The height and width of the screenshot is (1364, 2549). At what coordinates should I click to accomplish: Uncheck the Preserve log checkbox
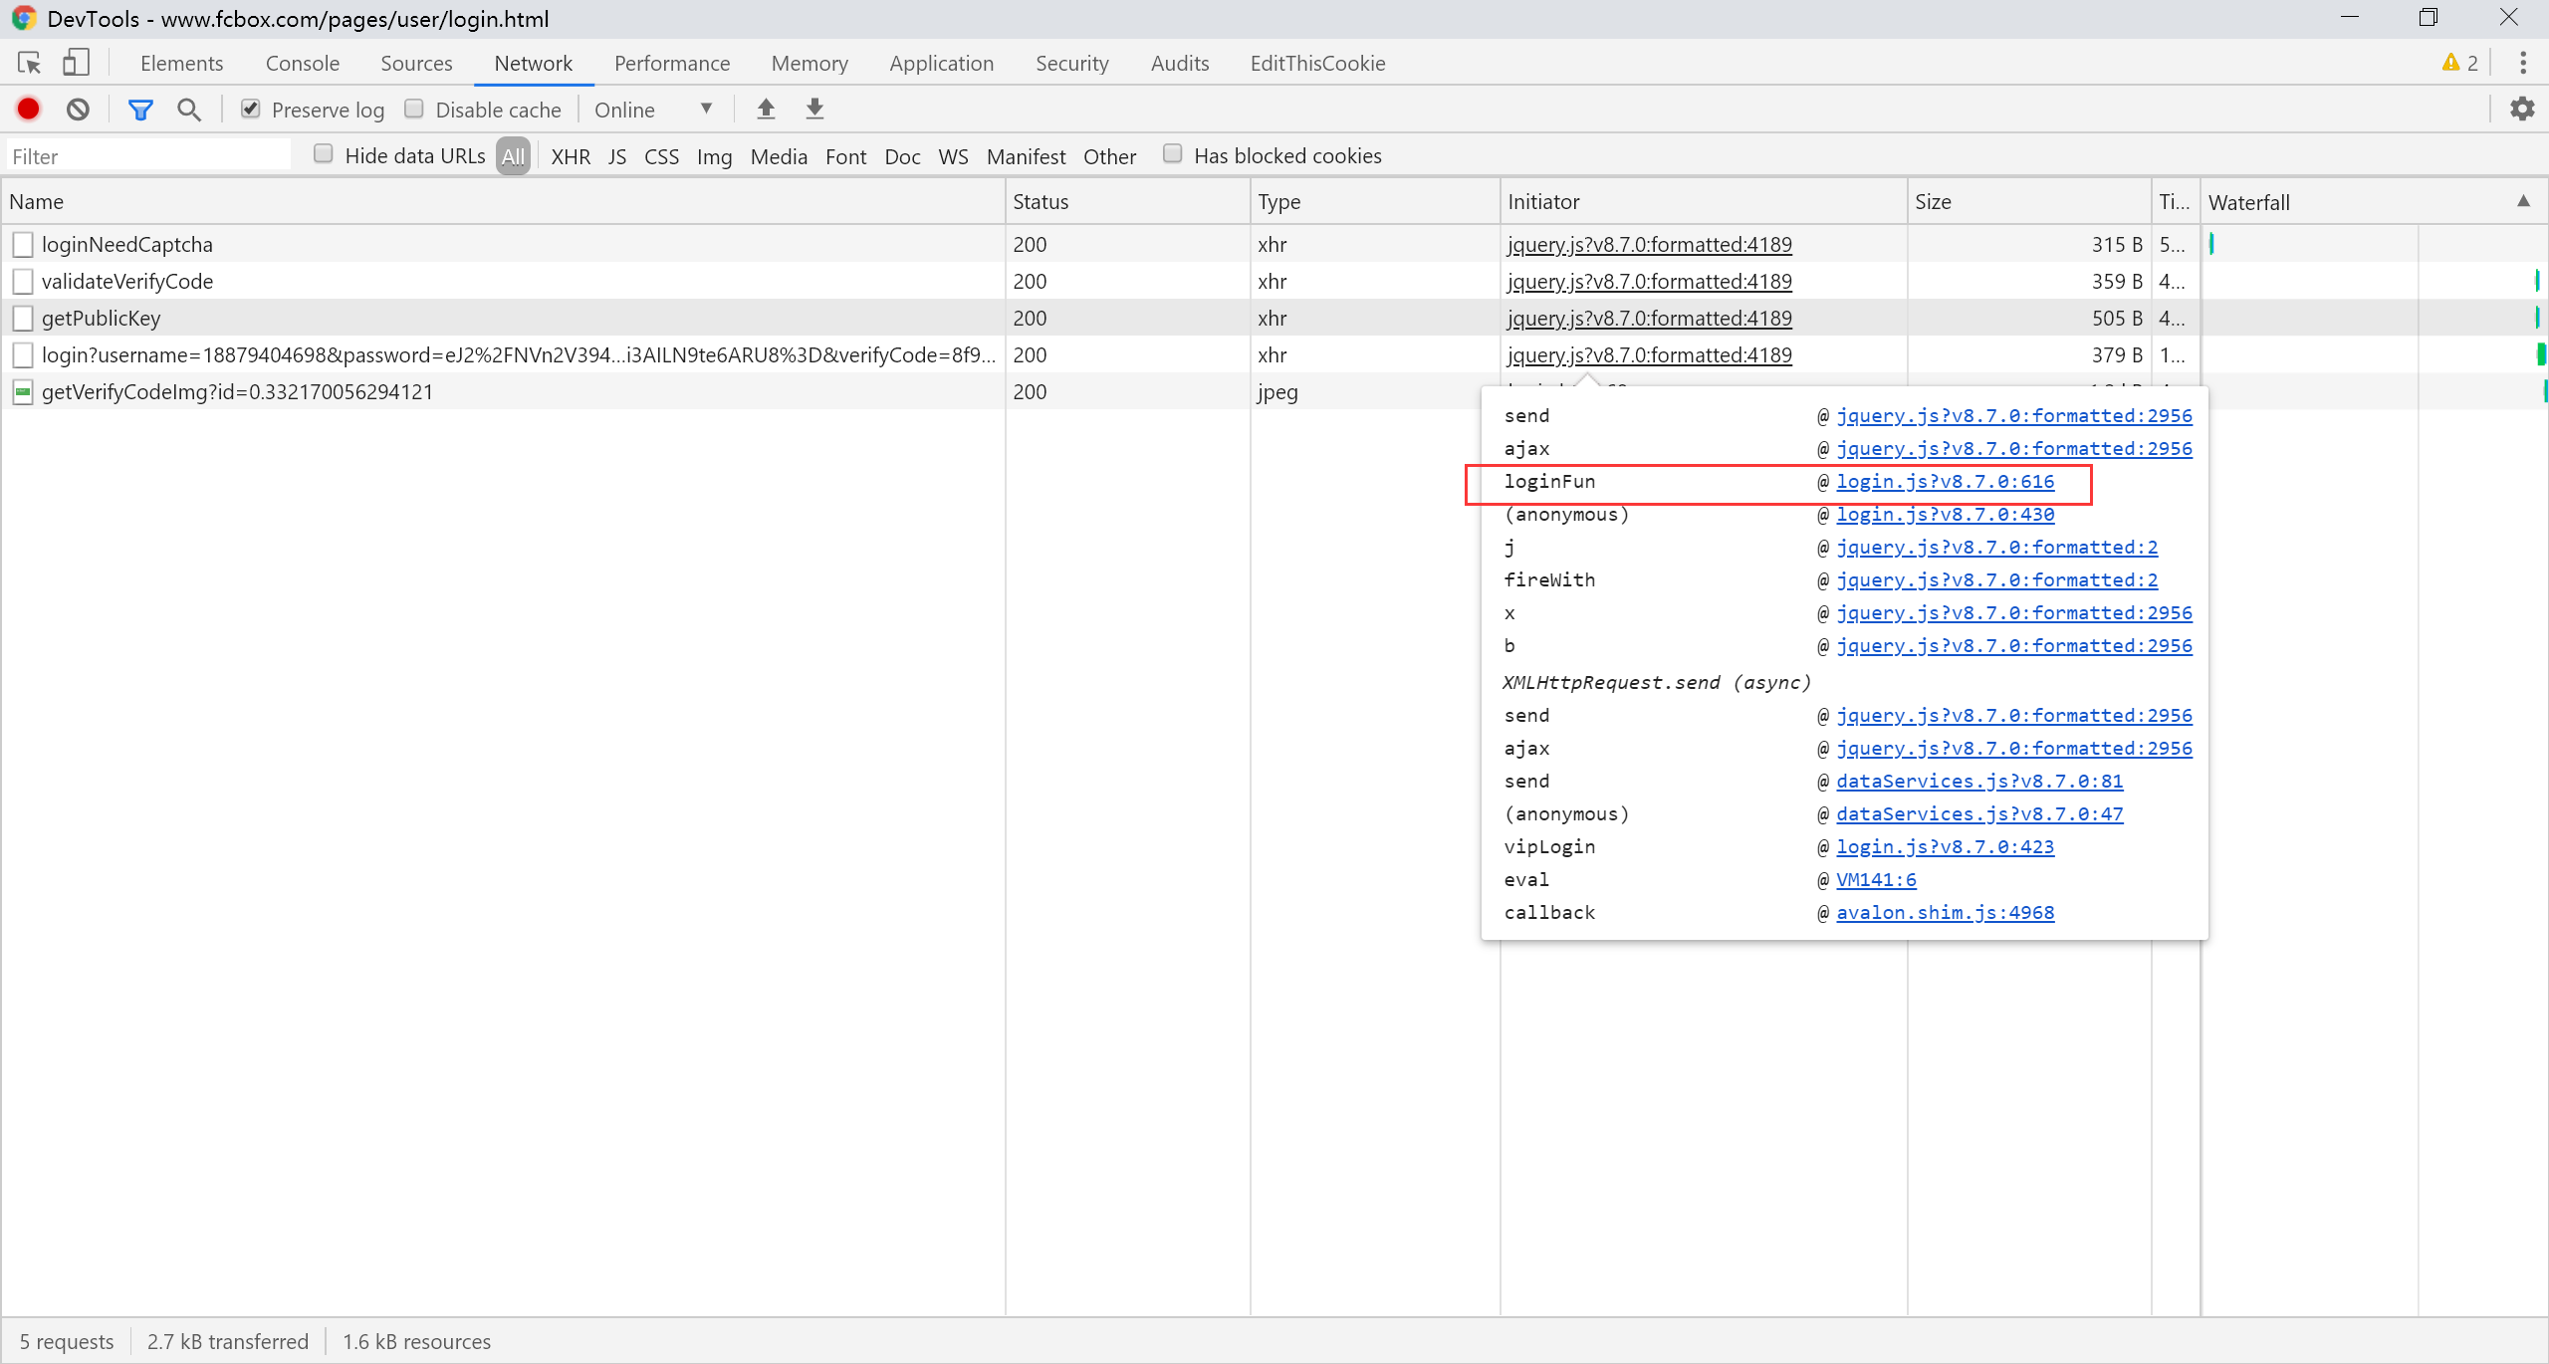tap(251, 110)
